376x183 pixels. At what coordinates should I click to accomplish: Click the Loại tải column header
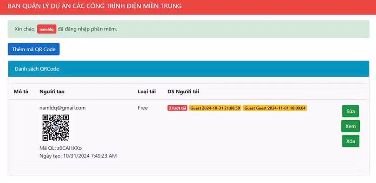tap(147, 91)
